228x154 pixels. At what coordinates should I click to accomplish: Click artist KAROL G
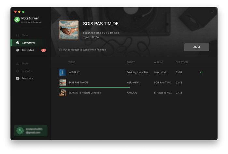click(132, 93)
